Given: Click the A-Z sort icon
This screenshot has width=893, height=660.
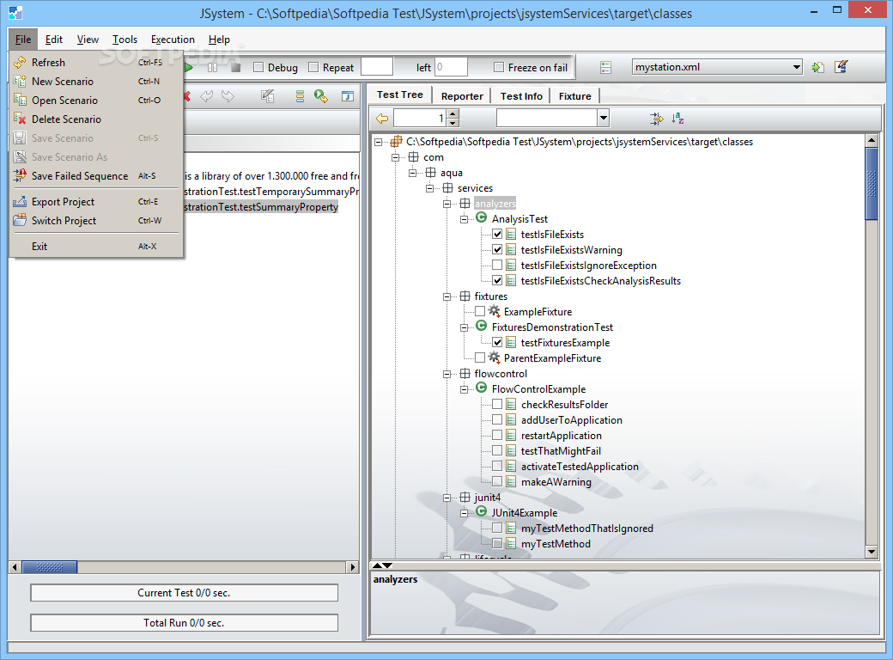Looking at the screenshot, I should coord(677,119).
